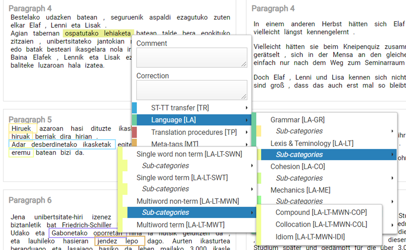Pick Single word non term [LA-LT-SWN]
This screenshot has width=406, height=250.
pos(189,154)
